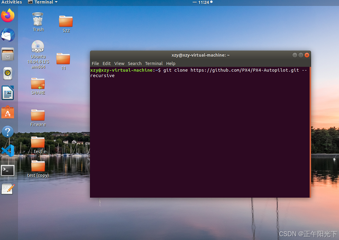This screenshot has height=240, width=339.
Task: Open Firefox from the dock
Action: tap(8, 15)
